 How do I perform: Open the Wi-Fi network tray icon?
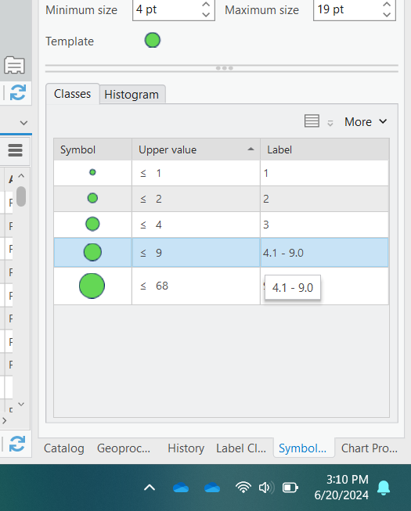(x=243, y=488)
